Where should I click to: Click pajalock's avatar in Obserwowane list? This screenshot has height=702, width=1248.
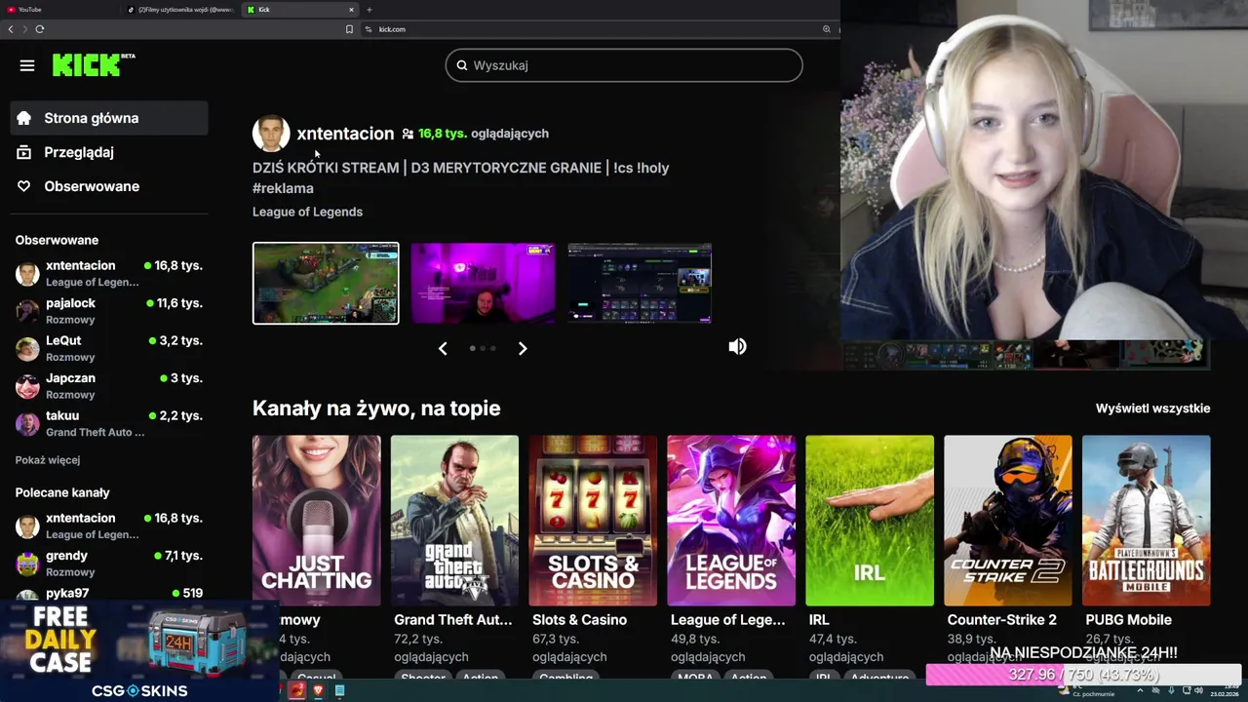click(27, 311)
